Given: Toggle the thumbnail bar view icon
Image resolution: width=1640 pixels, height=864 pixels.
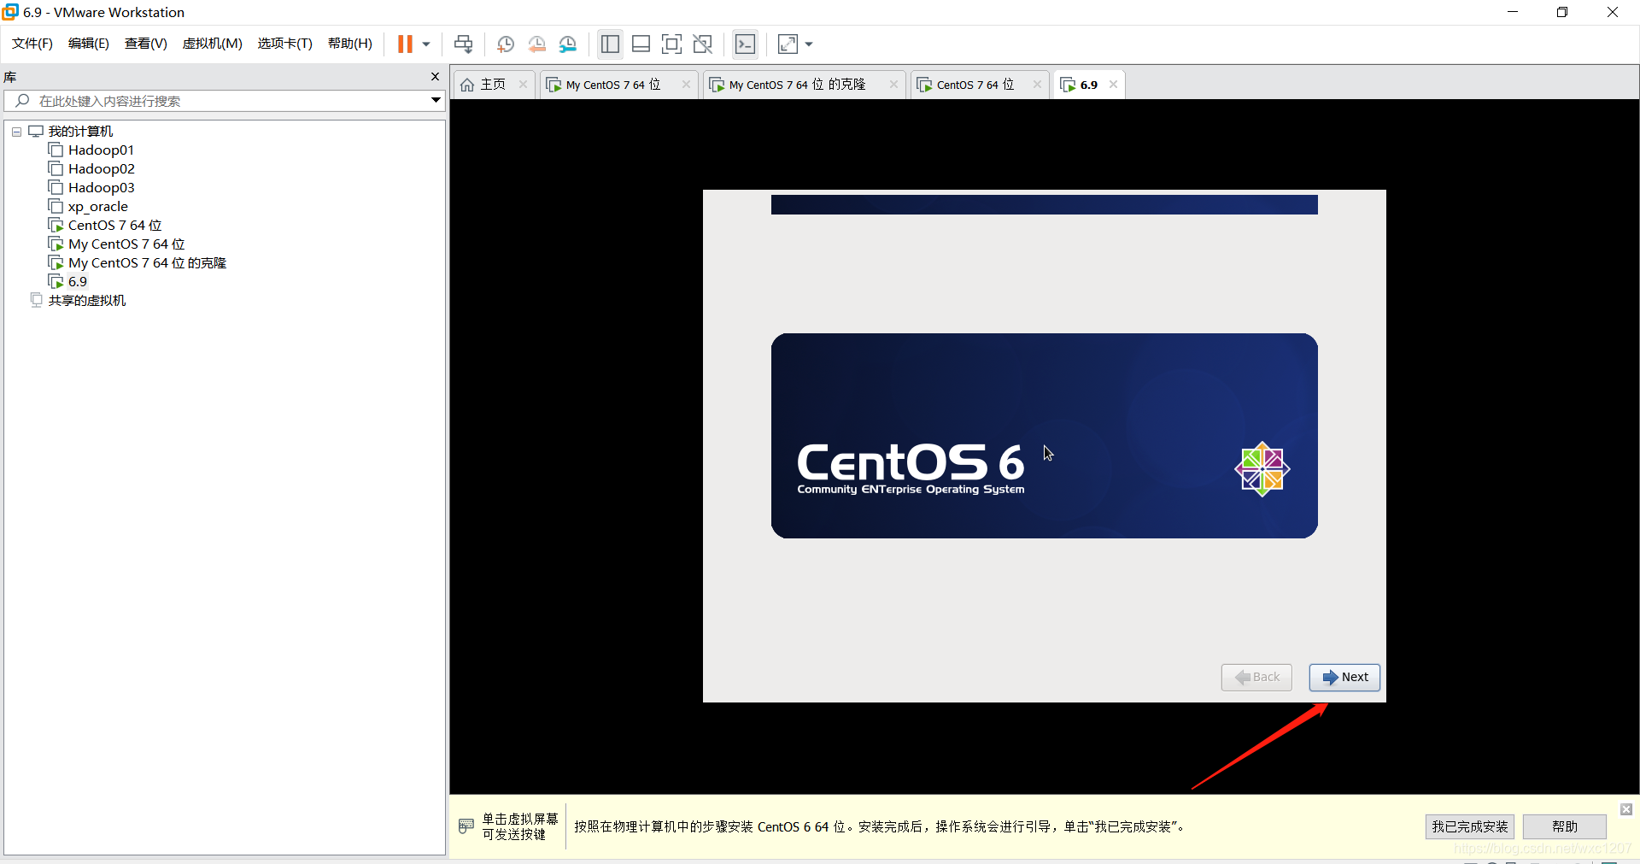Looking at the screenshot, I should tap(641, 44).
